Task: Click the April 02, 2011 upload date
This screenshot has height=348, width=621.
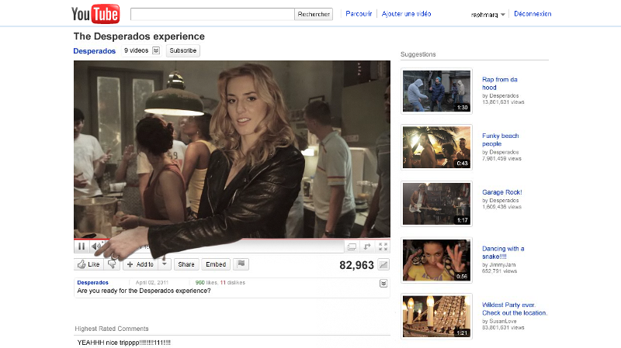Action: [x=151, y=282]
